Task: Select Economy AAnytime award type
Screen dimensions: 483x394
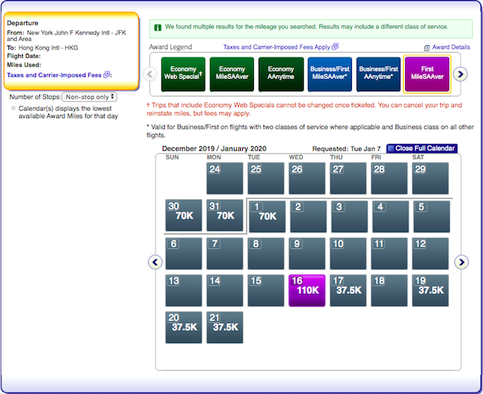Action: [281, 74]
